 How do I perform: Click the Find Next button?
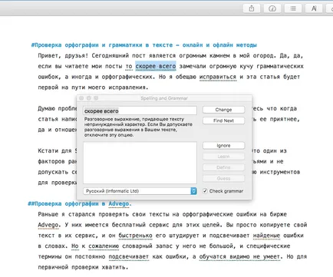click(223, 120)
